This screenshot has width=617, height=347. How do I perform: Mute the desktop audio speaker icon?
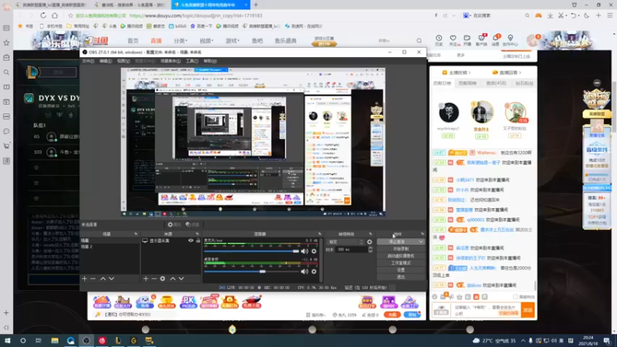[x=305, y=271]
